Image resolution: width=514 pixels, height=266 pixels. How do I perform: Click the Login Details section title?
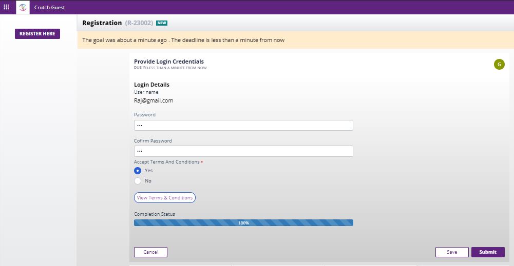152,85
